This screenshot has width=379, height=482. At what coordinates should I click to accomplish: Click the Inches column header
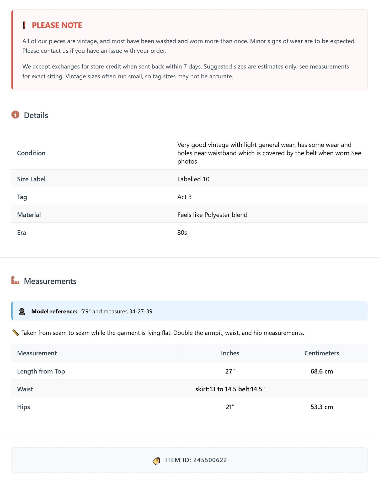[x=230, y=353]
